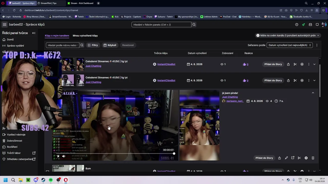Click the vertical clip preview thumbnail
This screenshot has width=328, height=184.
(x=199, y=125)
